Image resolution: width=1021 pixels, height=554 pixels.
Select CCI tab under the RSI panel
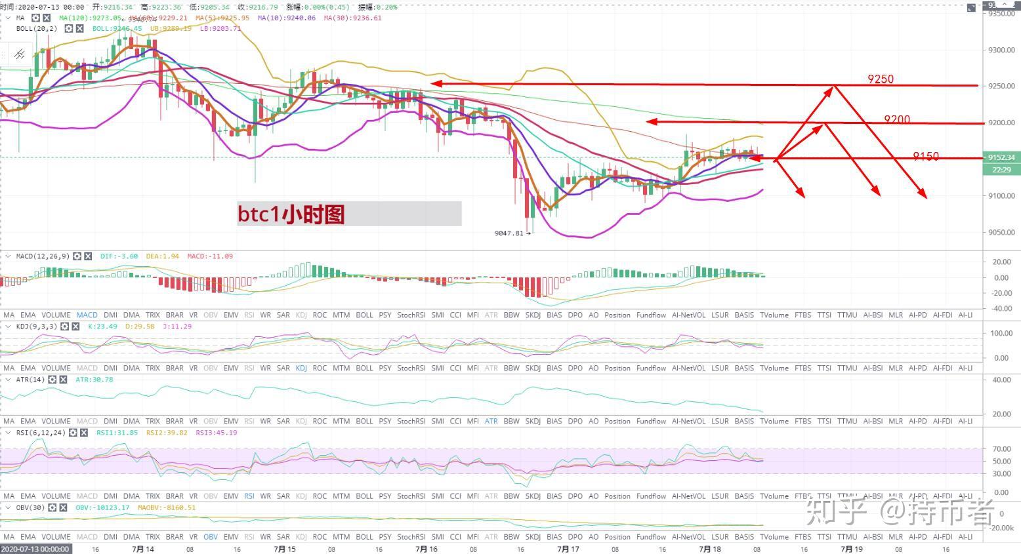pyautogui.click(x=455, y=496)
